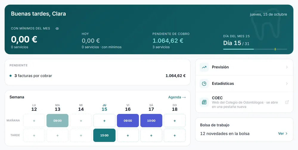Select Thursday 15 afternoon 15:00 slot
This screenshot has width=298, height=150.
click(104, 135)
